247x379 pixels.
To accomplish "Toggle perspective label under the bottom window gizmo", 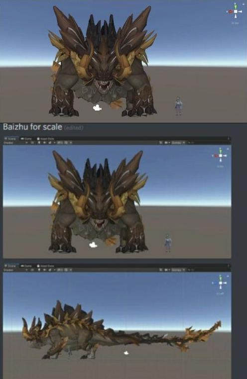I will (x=220, y=293).
